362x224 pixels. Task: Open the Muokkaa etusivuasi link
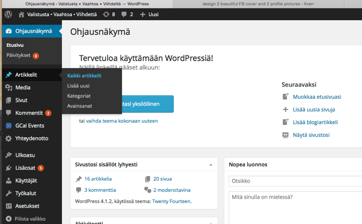pyautogui.click(x=317, y=97)
